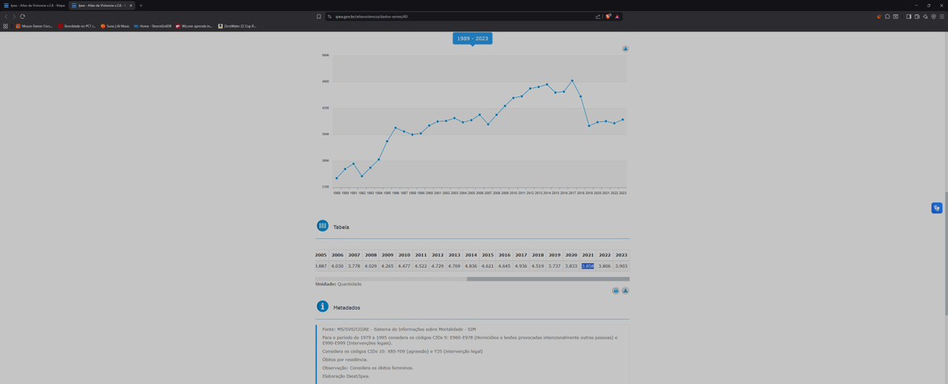The width and height of the screenshot is (948, 384).
Task: Click the share icon in address bar
Action: 598,16
